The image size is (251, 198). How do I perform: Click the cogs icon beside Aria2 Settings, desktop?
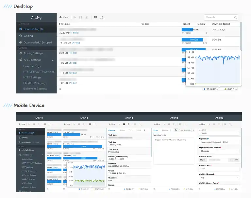[21, 60]
